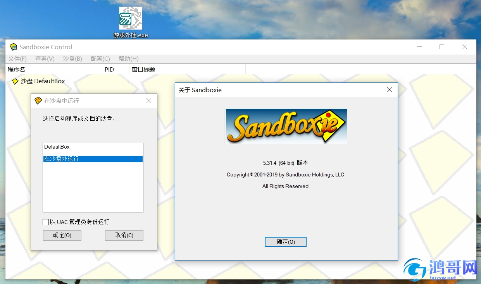Close the Sandboxie Control window
The width and height of the screenshot is (481, 284).
pyautogui.click(x=465, y=47)
